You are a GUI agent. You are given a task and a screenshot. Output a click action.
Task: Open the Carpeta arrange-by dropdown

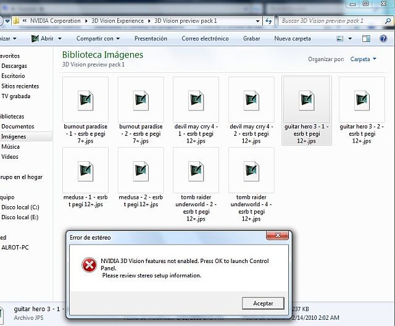click(363, 59)
